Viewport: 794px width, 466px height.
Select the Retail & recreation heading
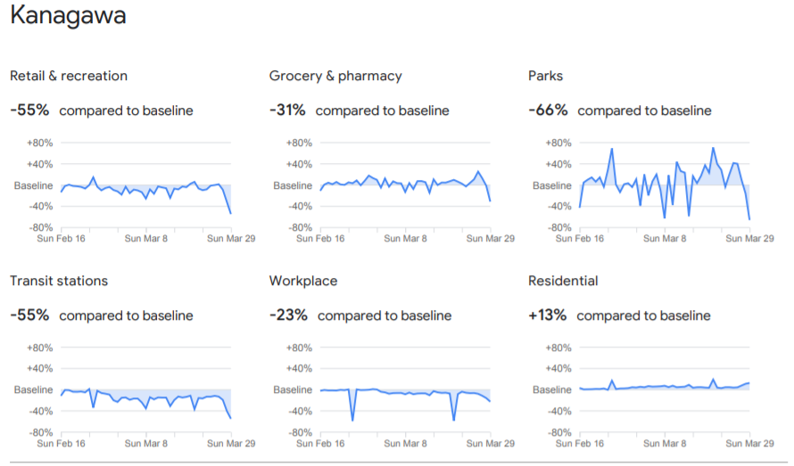pos(69,76)
